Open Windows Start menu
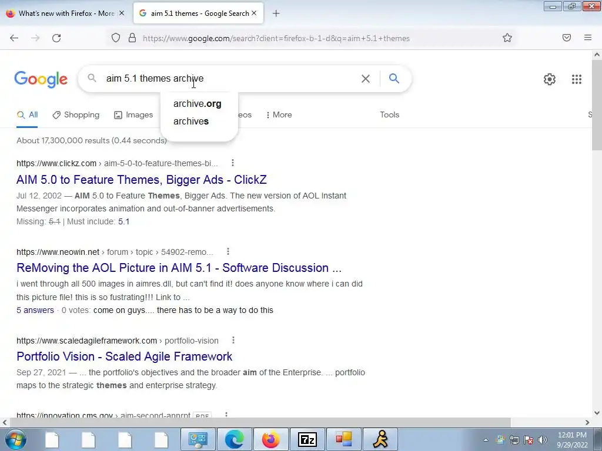The width and height of the screenshot is (602, 451). pos(16,439)
